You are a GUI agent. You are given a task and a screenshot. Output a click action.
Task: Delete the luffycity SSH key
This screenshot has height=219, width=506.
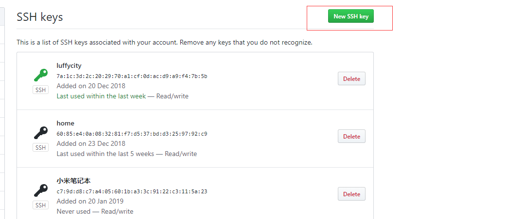pyautogui.click(x=351, y=79)
